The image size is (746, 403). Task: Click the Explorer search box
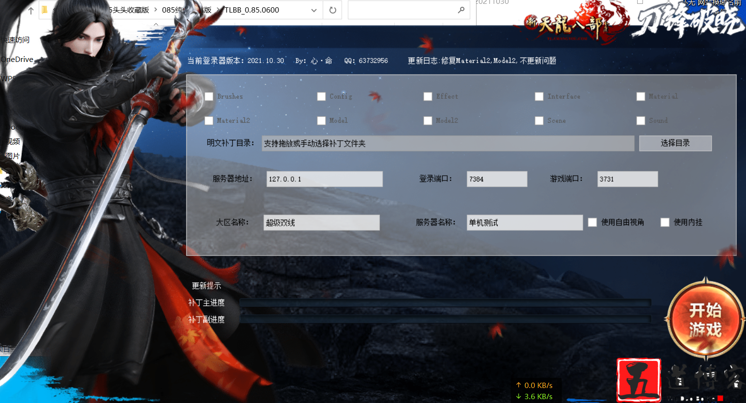tap(409, 10)
